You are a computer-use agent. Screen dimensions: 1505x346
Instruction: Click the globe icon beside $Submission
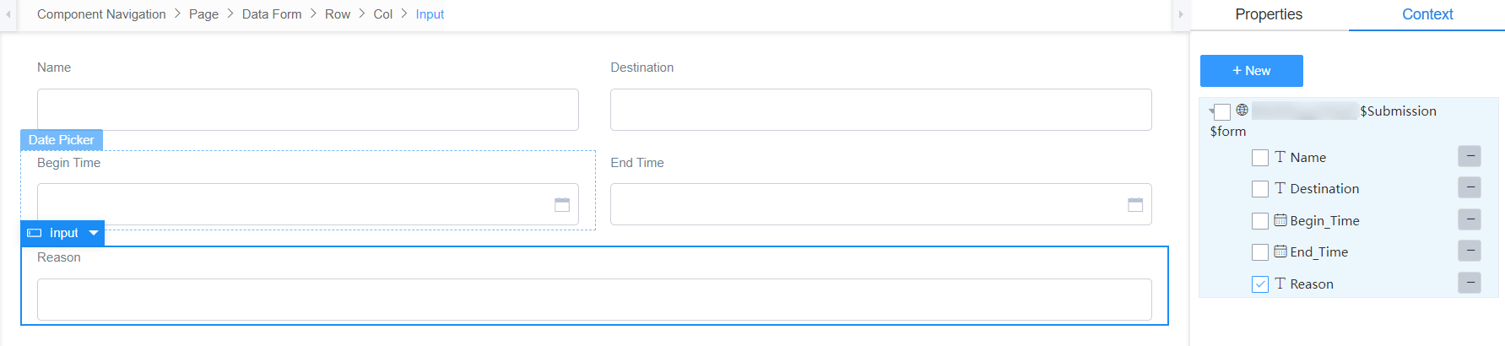[1242, 110]
